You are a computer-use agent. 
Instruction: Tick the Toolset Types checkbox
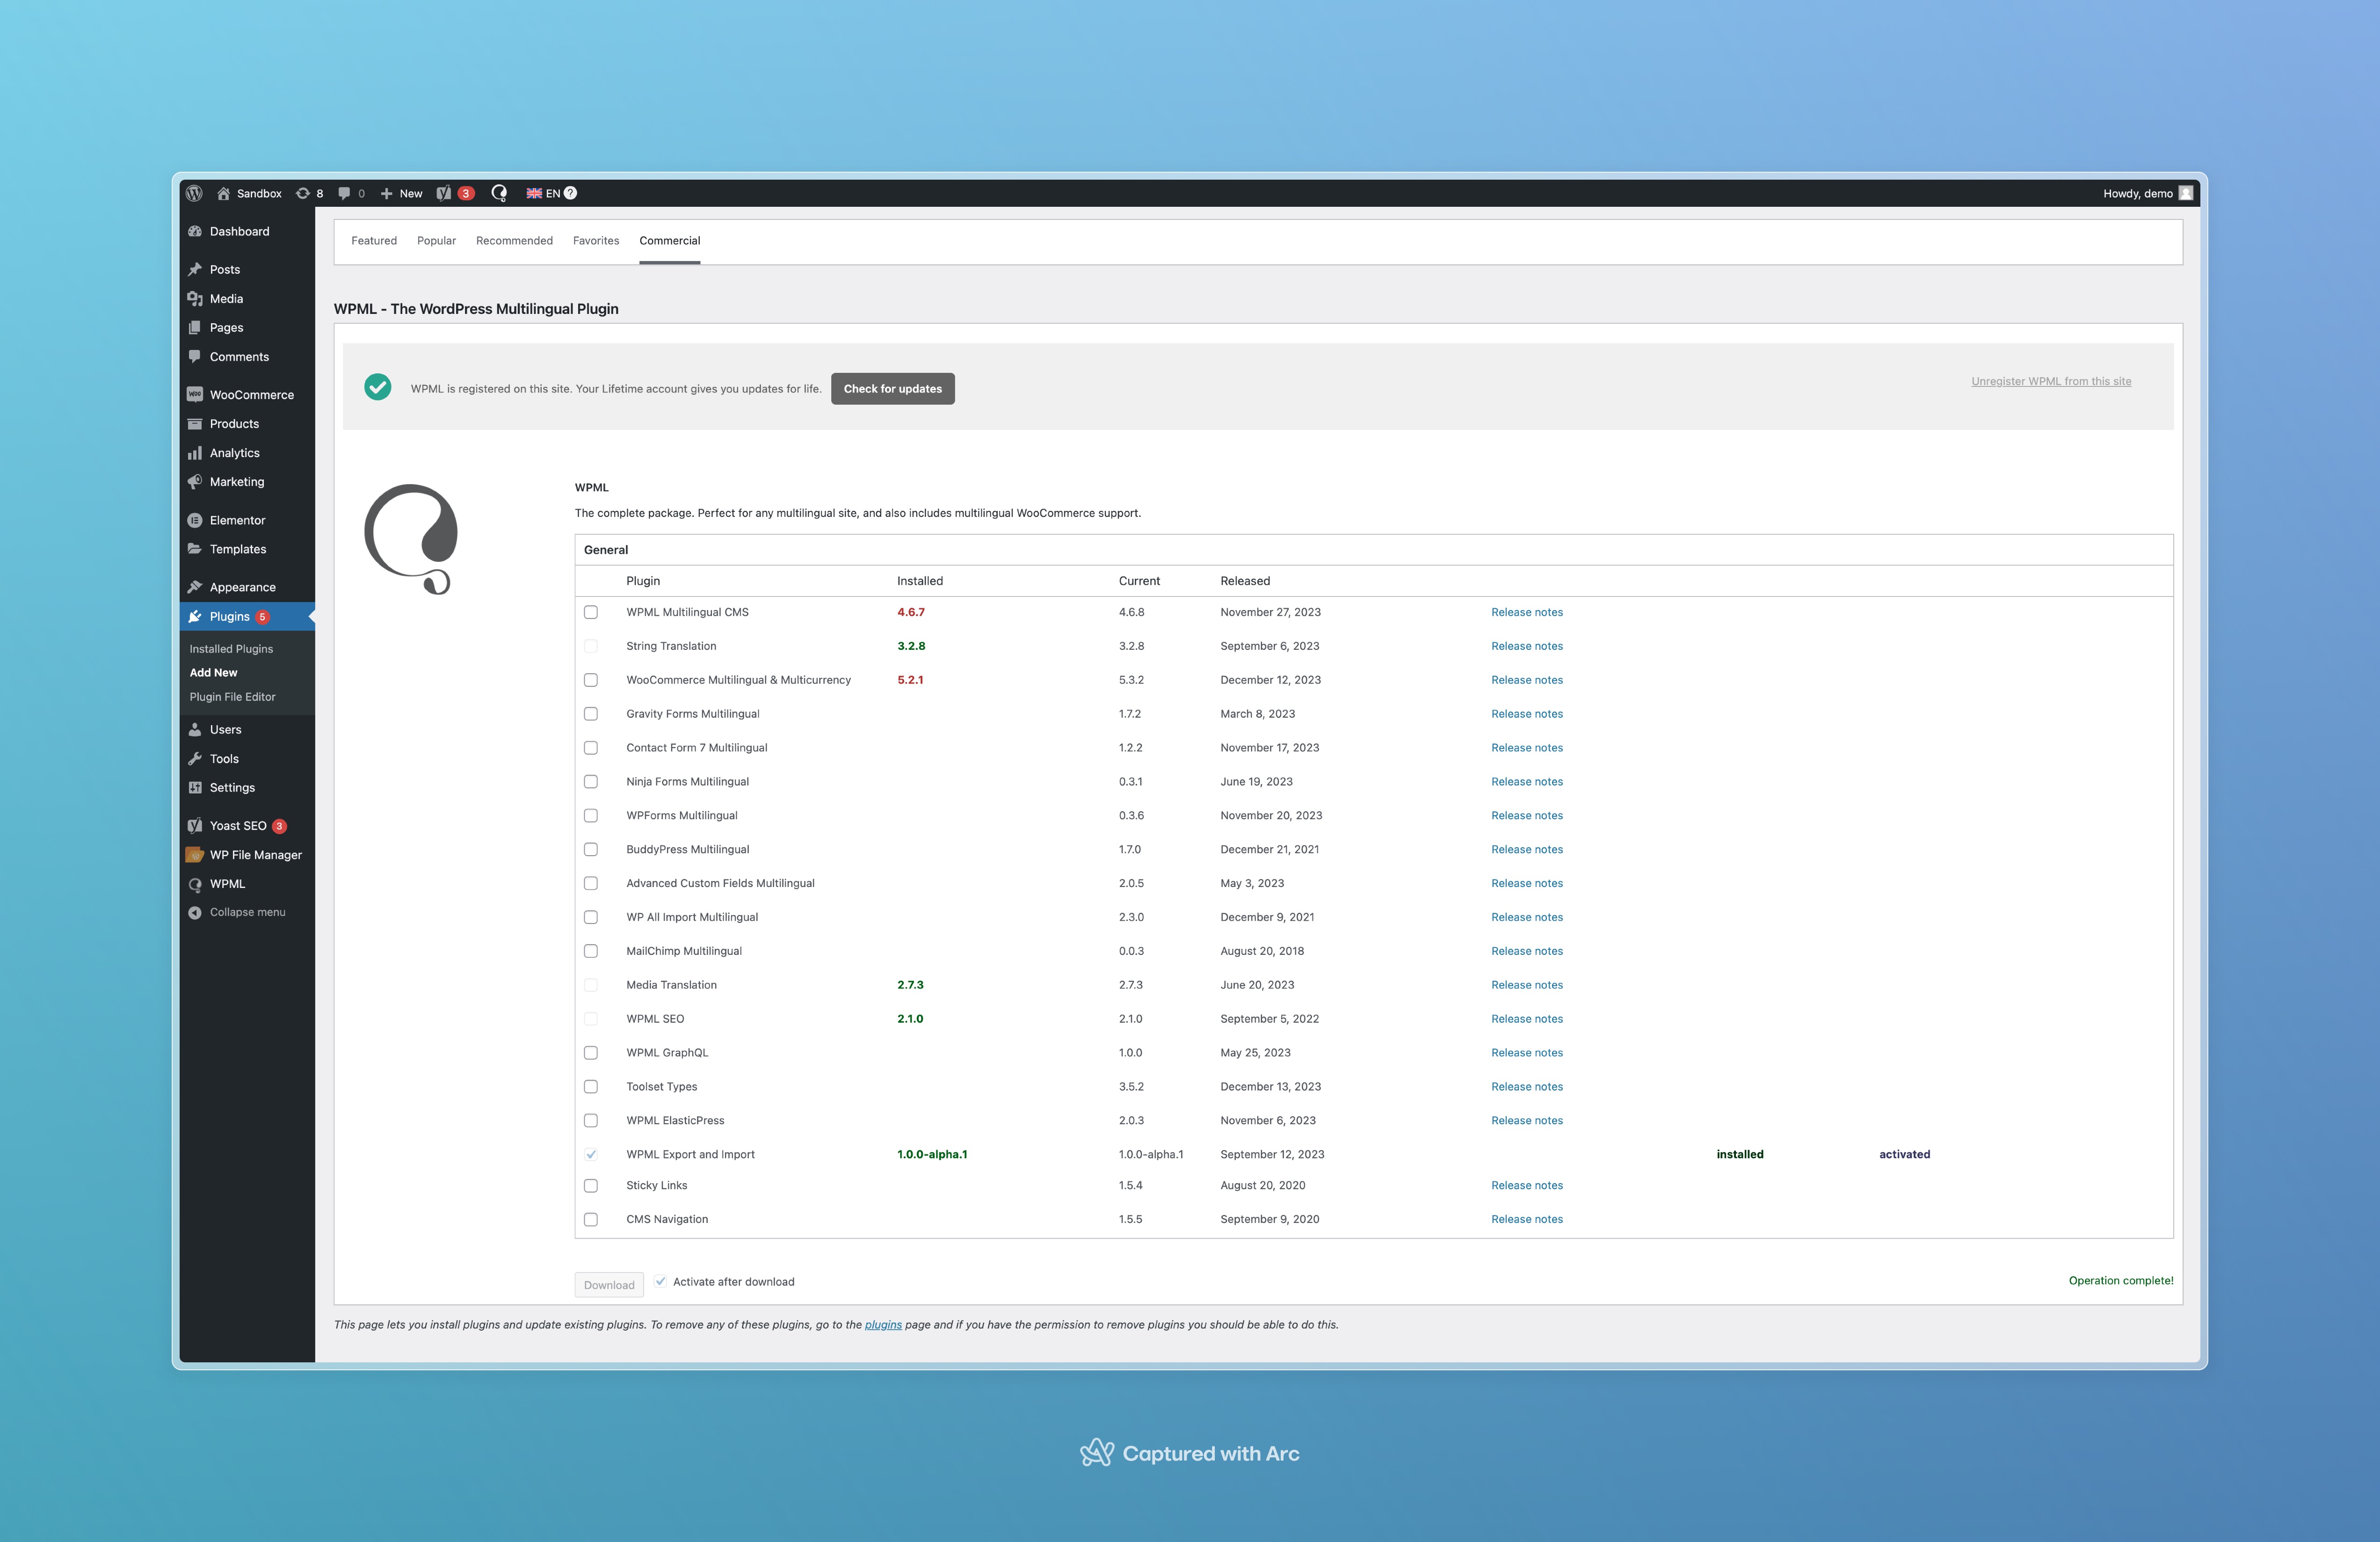pos(591,1087)
